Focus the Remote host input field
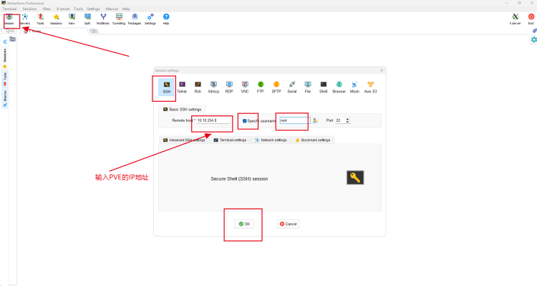 pyautogui.click(x=213, y=120)
